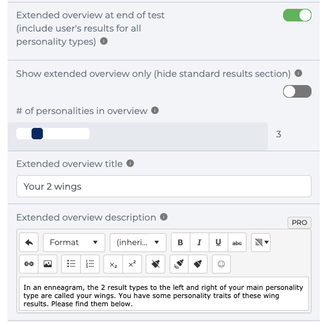Apply bold formatting in description editor

[180, 243]
